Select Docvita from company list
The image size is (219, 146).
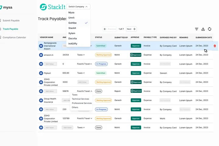click(78, 38)
